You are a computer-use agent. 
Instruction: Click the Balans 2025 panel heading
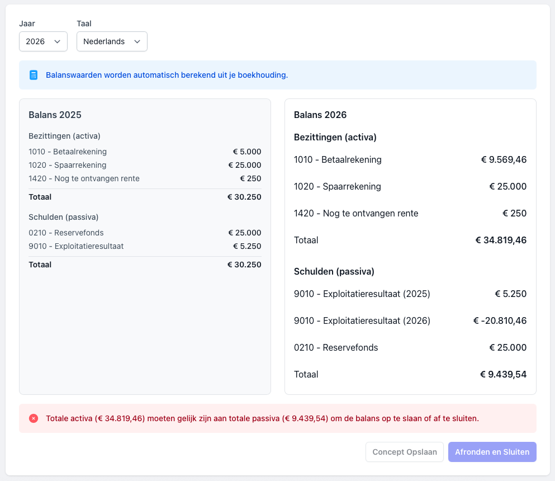pyautogui.click(x=55, y=115)
